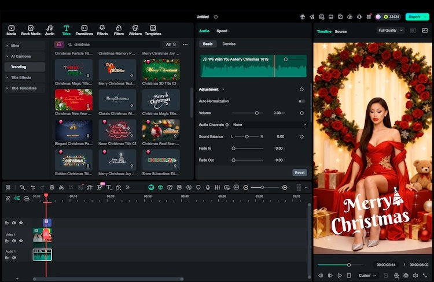Add new track with plus icon
This screenshot has width=434, height=282.
pos(17,279)
